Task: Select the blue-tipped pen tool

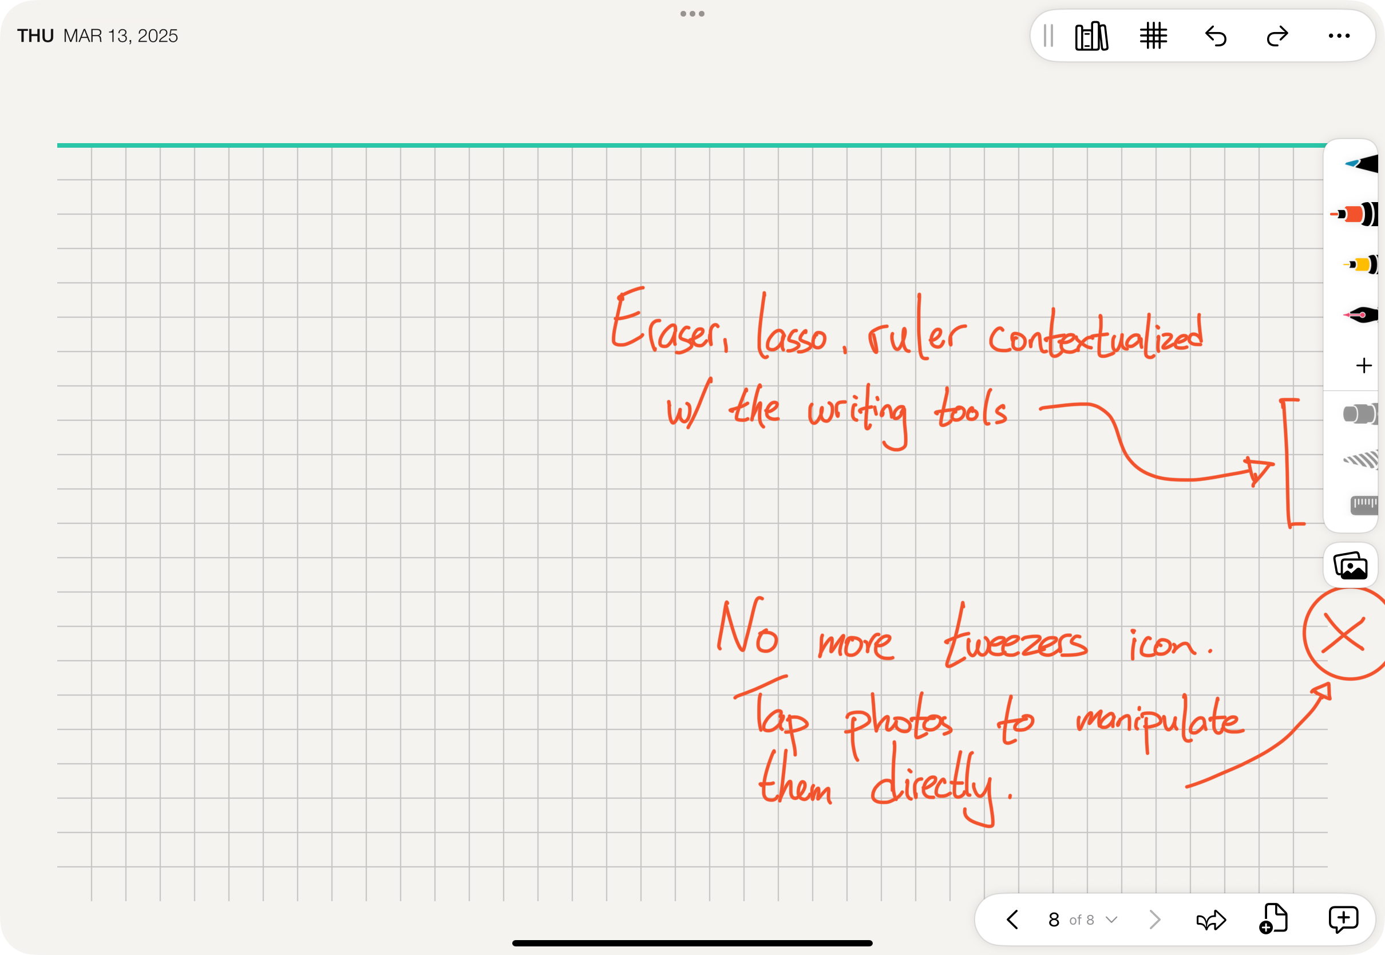Action: [1362, 163]
